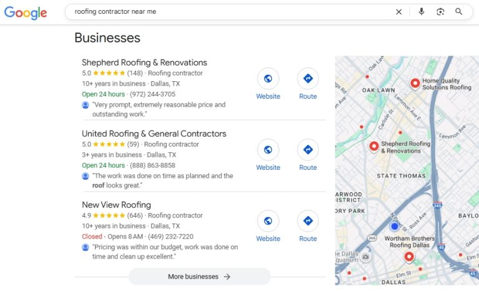The width and height of the screenshot is (479, 291).
Task: Select Shepherd Roofing & Renovations map pin
Action: coord(374,147)
